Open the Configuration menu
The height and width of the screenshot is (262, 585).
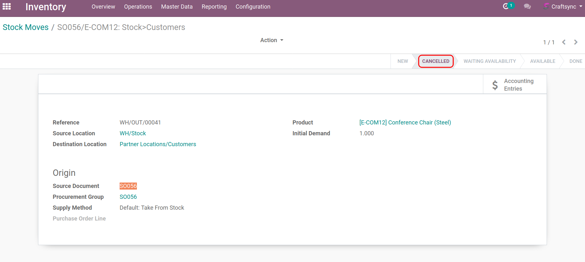click(x=253, y=7)
